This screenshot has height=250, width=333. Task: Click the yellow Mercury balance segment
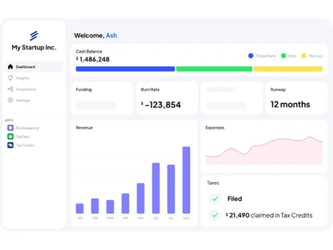(x=288, y=69)
